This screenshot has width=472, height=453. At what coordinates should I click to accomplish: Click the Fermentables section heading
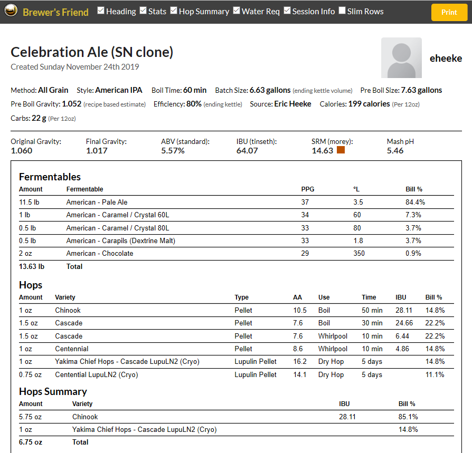point(50,177)
